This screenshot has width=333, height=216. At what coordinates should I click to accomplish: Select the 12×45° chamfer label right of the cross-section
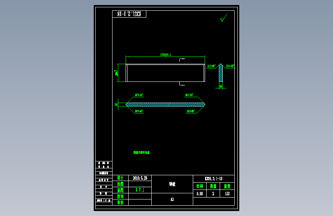coord(230,66)
